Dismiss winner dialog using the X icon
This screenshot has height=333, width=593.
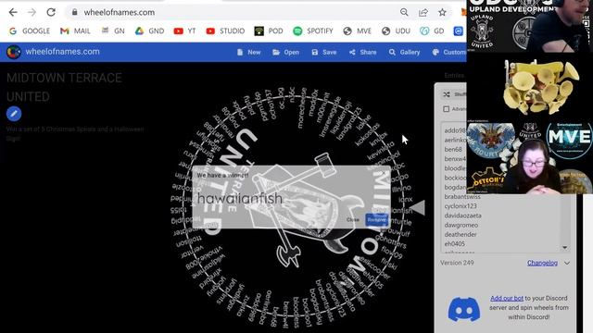click(x=384, y=173)
